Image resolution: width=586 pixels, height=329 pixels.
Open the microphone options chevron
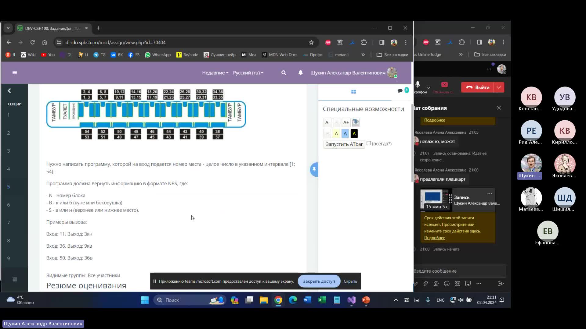point(428,88)
